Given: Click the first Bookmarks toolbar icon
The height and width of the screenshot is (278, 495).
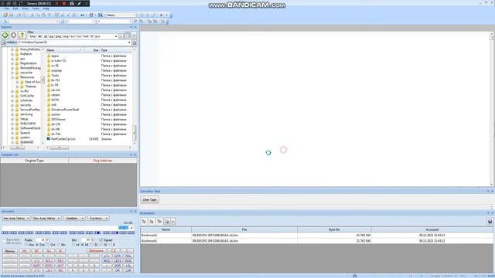Looking at the screenshot, I should tap(144, 222).
